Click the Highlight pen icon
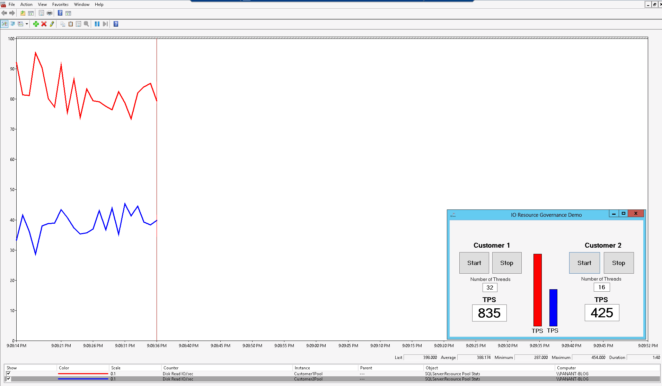Viewport: 662px width, 386px height. [52, 24]
